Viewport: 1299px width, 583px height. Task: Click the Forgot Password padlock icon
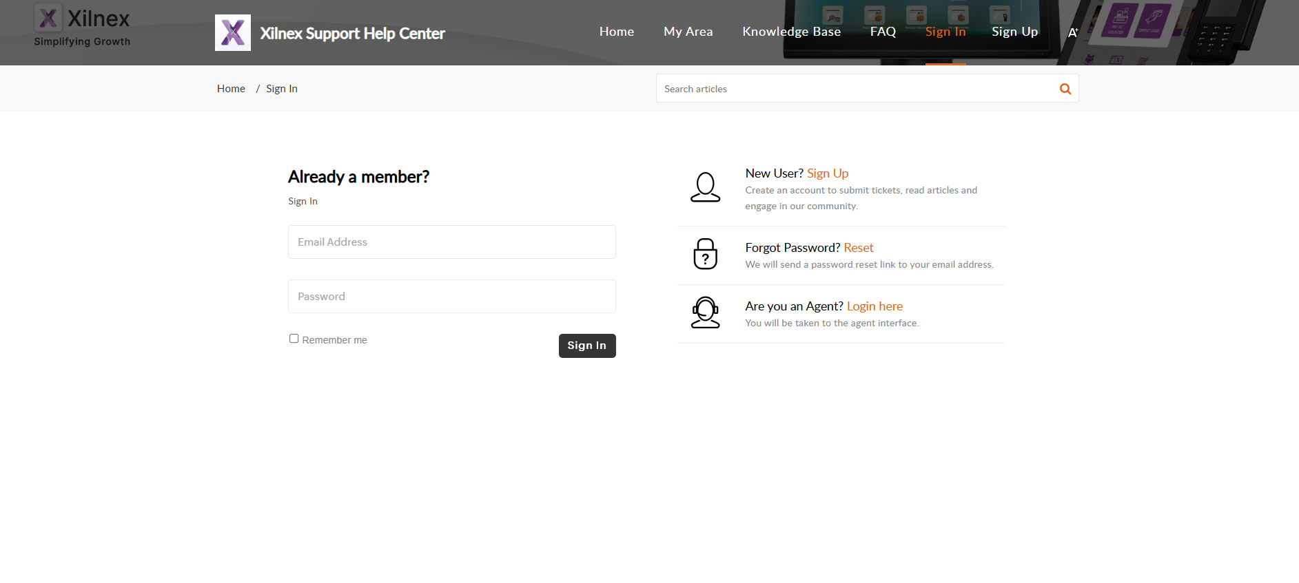click(x=705, y=254)
